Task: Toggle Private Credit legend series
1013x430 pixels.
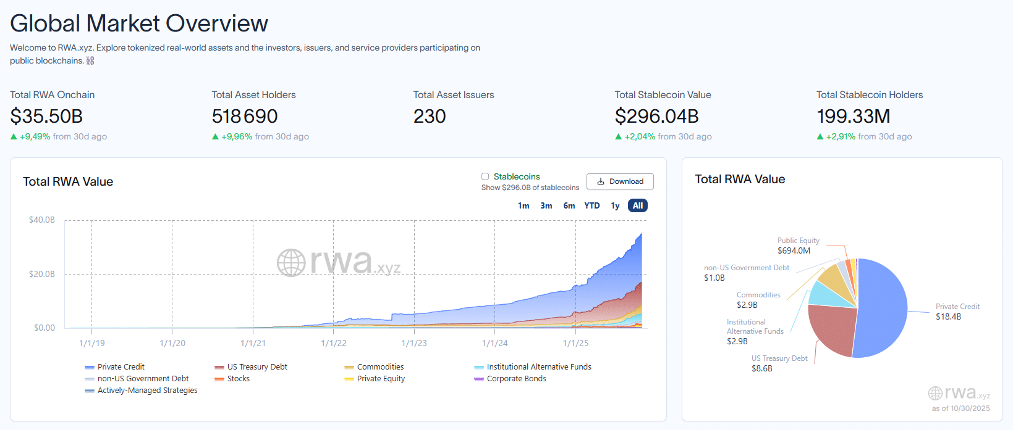Action: click(121, 367)
